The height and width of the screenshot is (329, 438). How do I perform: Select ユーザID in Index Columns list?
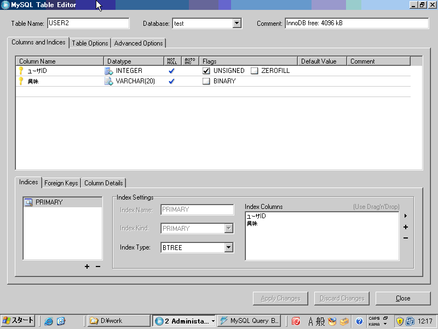point(256,216)
